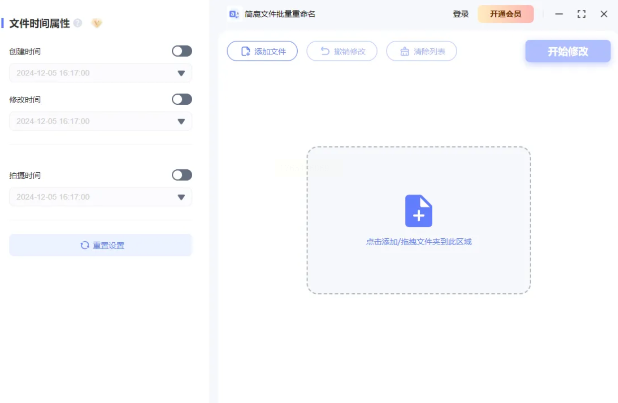
Task: Open the 修改时间 date dropdown arrow
Action: (181, 122)
